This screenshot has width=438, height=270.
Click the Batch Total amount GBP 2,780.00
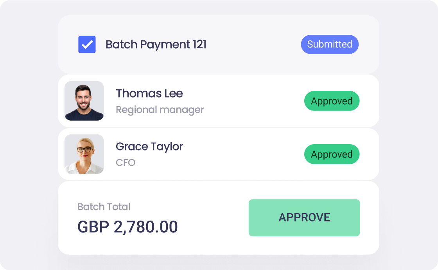127,227
